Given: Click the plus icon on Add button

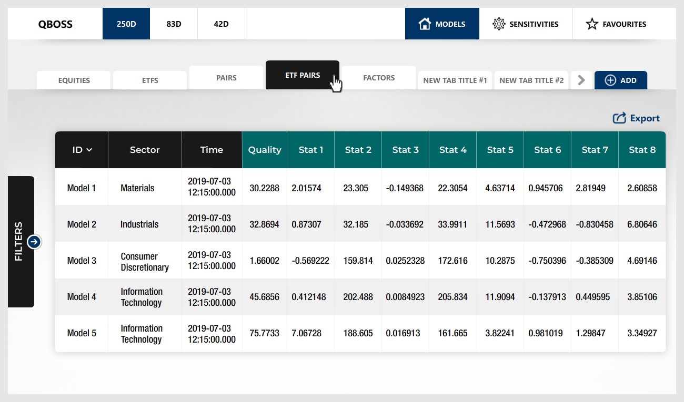Looking at the screenshot, I should coord(610,80).
